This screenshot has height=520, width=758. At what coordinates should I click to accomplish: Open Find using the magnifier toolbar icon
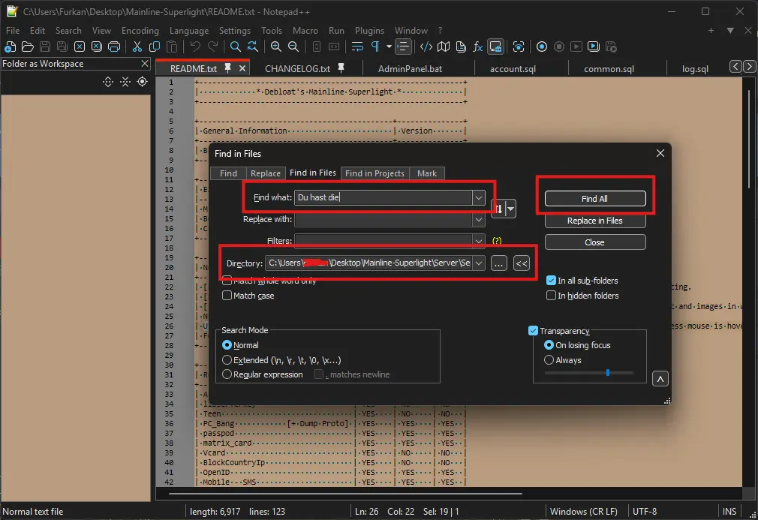click(236, 47)
